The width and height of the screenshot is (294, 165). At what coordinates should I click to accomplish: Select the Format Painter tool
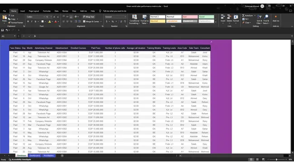(x=15, y=23)
